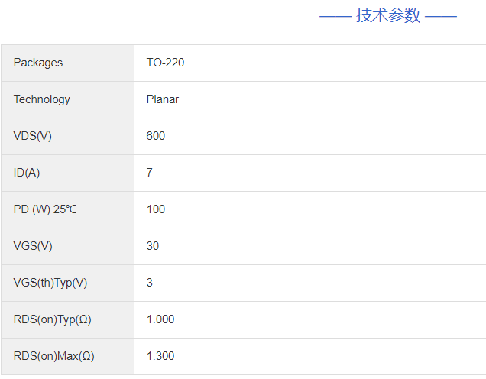Click the 1.300 RDS(on)Max value
This screenshot has width=486, height=379.
(x=160, y=356)
